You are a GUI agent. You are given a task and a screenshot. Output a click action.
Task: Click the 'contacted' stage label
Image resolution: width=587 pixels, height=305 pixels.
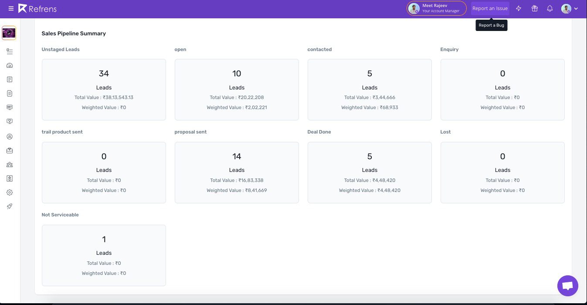319,49
